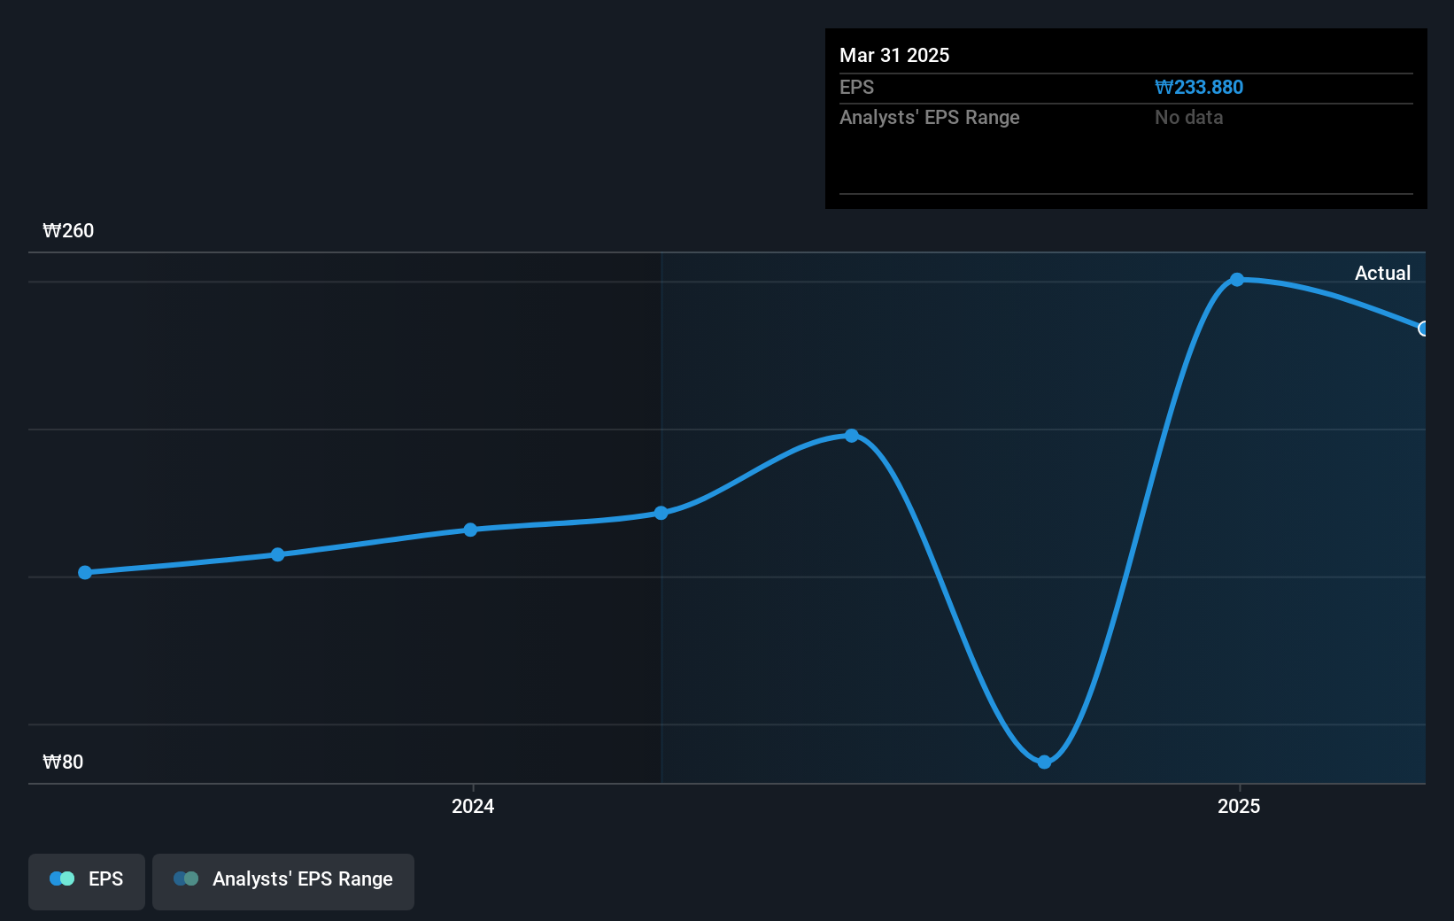Click the 'Actual' region label

1382,273
